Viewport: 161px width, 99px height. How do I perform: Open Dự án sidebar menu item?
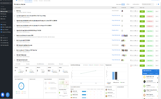click(x=5, y=12)
